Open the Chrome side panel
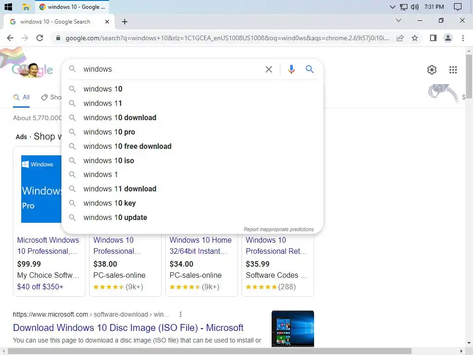The width and height of the screenshot is (473, 355). (433, 38)
